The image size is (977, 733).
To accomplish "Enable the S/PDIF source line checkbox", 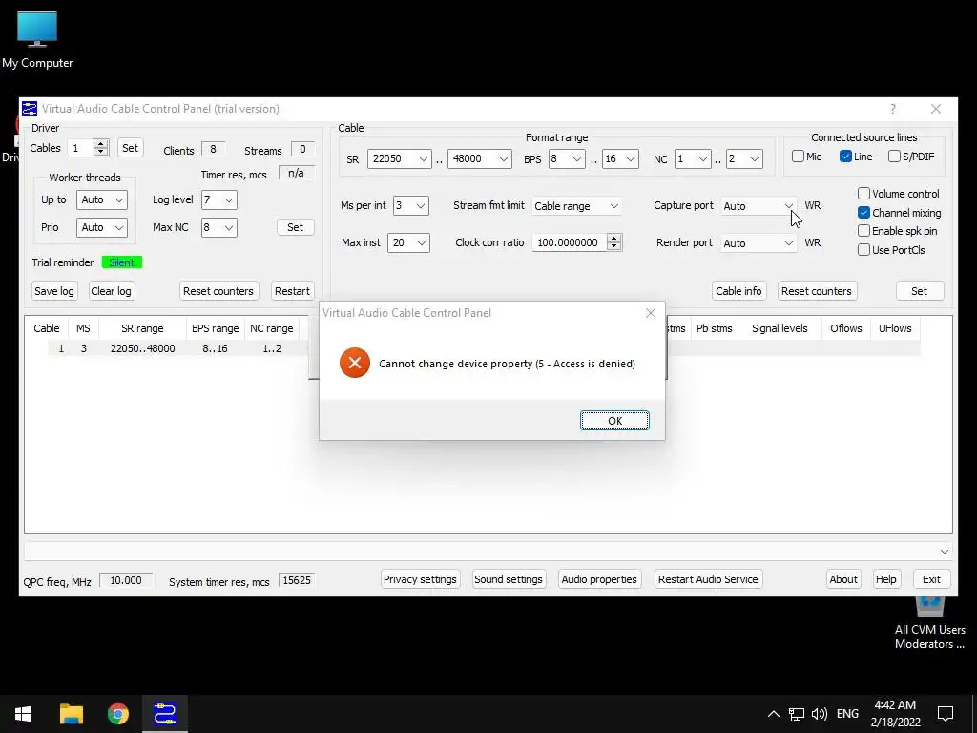I will (894, 157).
